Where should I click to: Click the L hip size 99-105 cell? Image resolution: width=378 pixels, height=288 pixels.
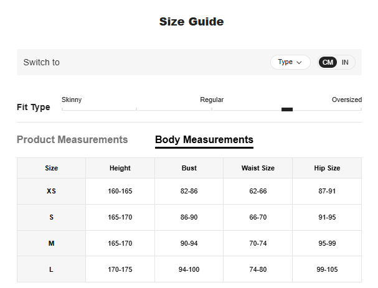click(327, 270)
